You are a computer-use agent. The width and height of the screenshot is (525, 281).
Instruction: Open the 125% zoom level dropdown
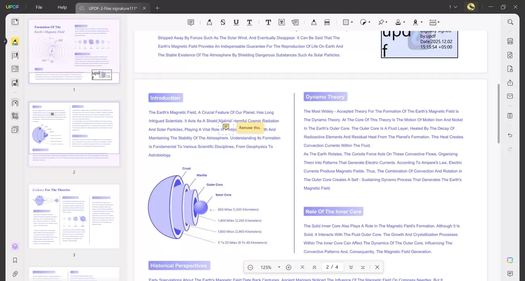coord(279,267)
